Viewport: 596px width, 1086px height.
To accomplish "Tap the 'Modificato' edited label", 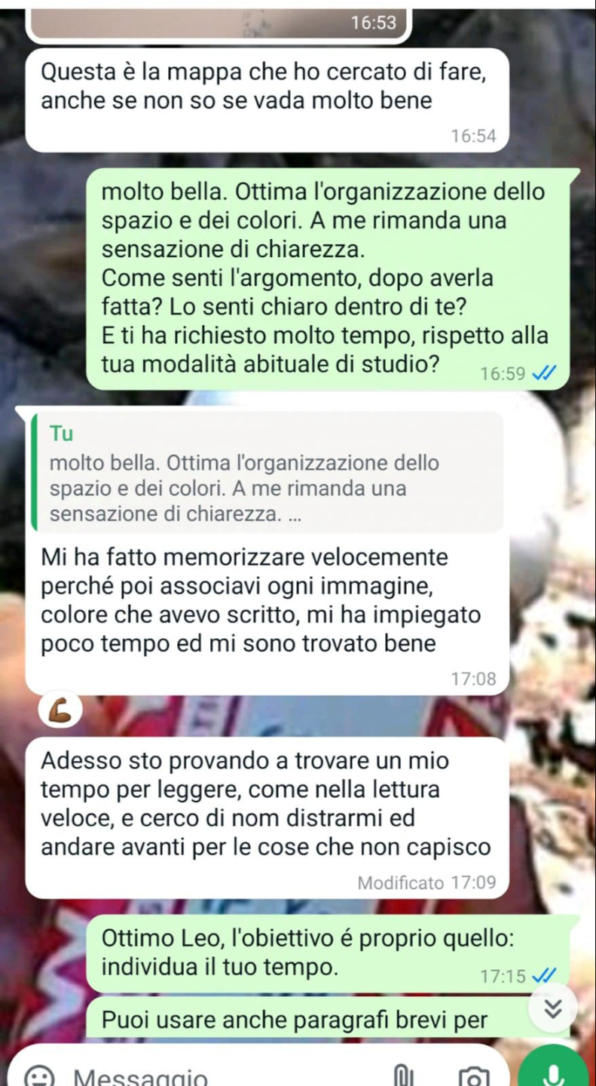I will coord(401,882).
